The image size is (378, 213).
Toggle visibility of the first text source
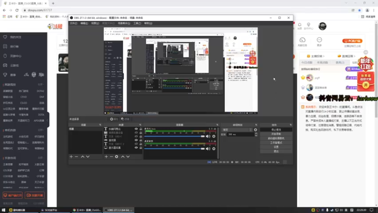pos(136,129)
